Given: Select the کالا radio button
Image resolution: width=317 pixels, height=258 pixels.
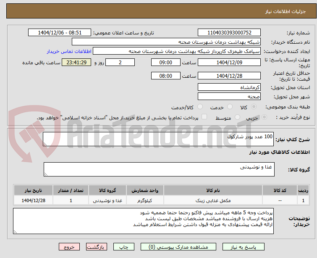Looking at the screenshot, I should click(254, 107).
